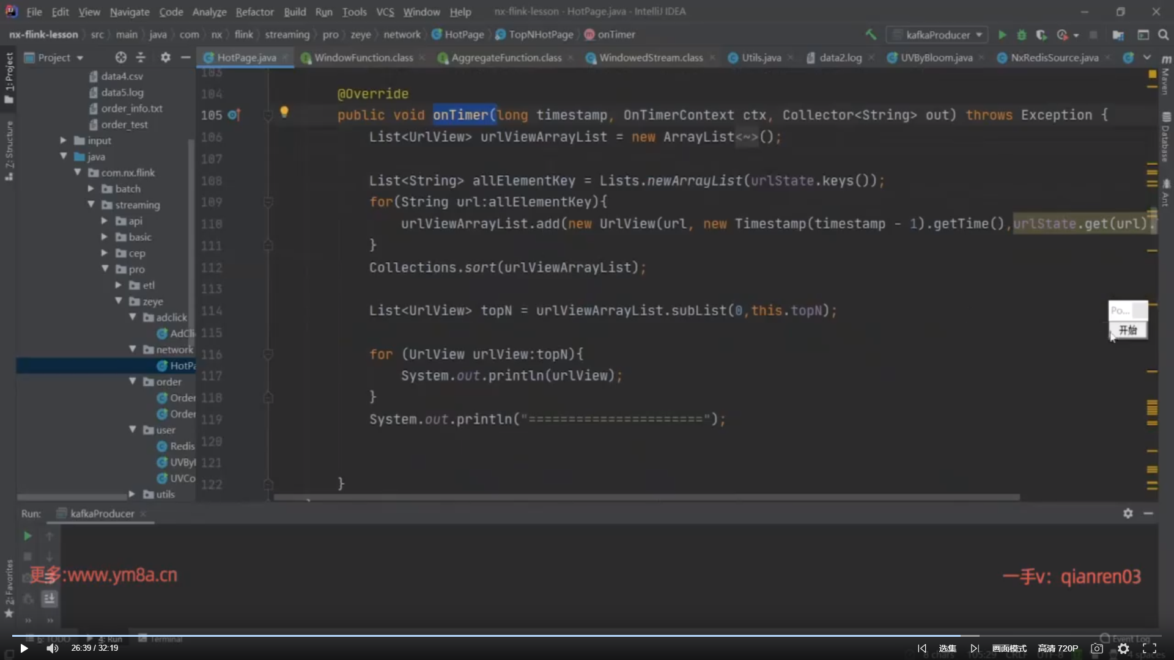Screen dimensions: 1174x660
Task: Collapse the streaming folder node
Action: click(x=91, y=205)
